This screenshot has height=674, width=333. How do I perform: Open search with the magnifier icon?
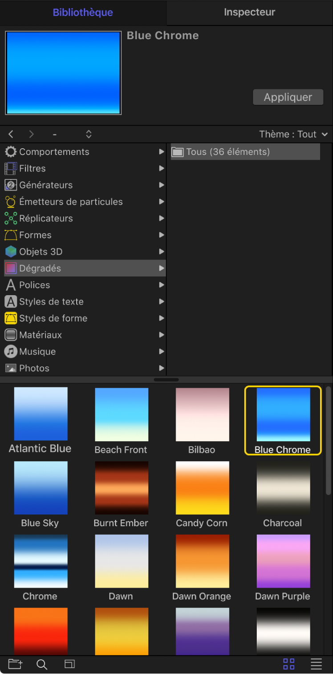coord(42,664)
